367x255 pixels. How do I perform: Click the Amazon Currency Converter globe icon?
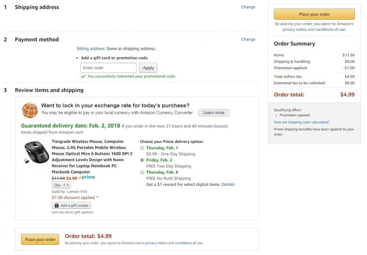[30, 110]
